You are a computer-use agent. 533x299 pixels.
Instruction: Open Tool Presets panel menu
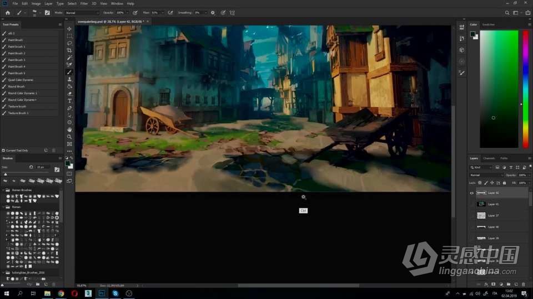(60, 24)
